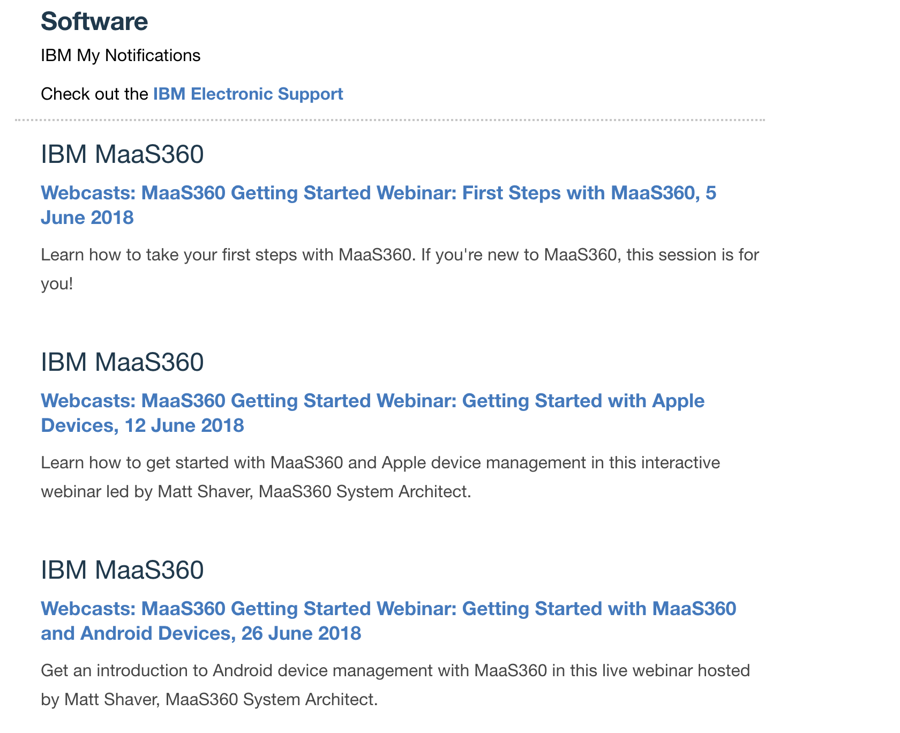
Task: Click "and Android Devices, 26 June 2018" link text
Action: pos(201,633)
